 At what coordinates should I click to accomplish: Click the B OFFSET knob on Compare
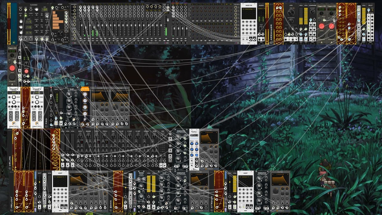[312, 12]
